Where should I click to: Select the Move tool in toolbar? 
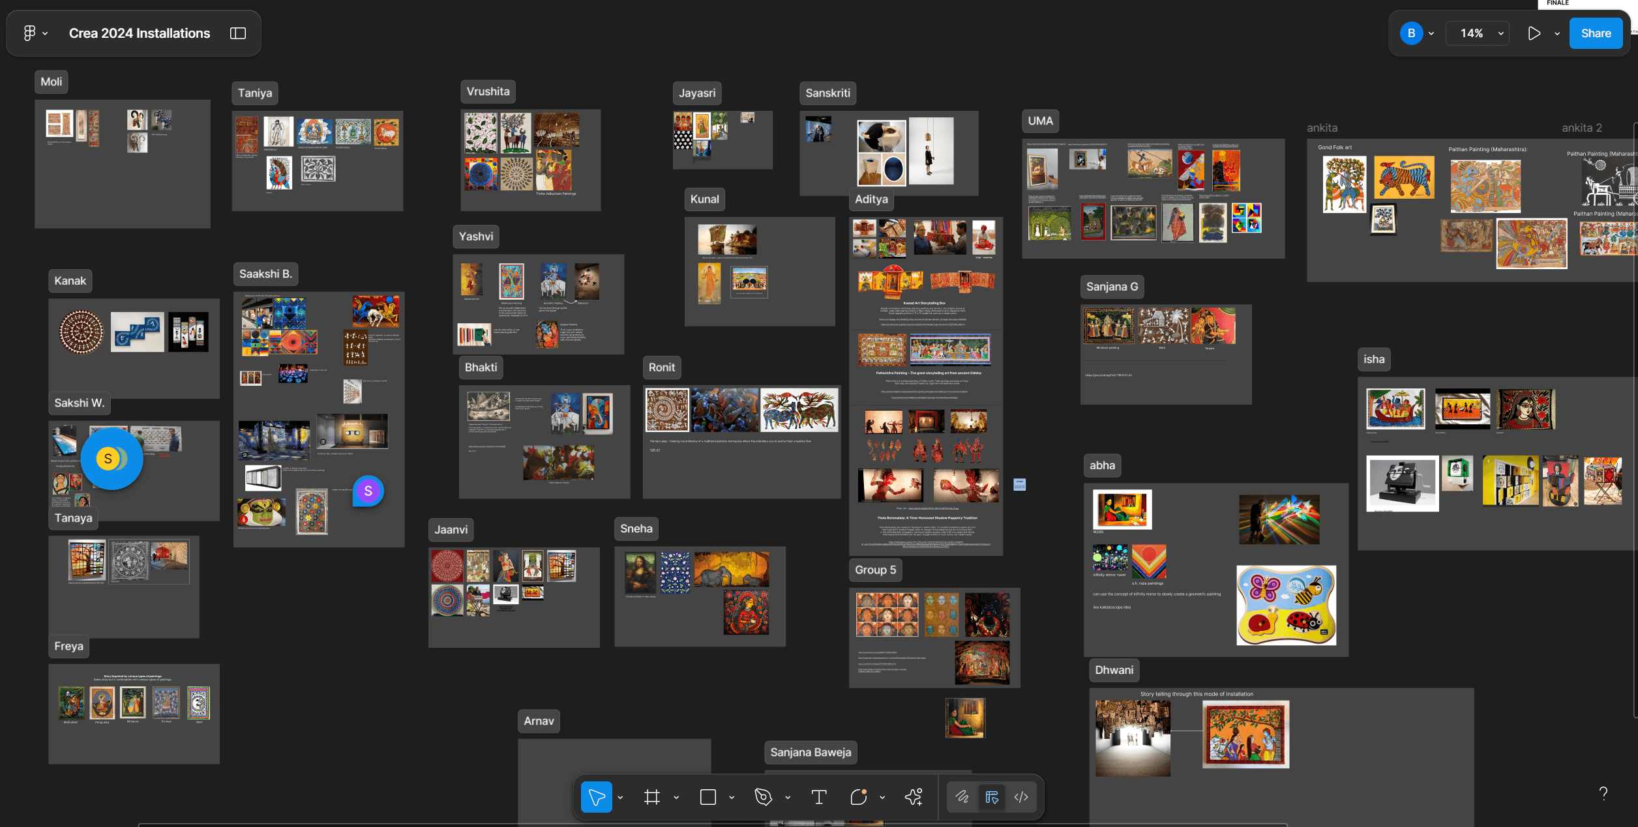tap(596, 797)
